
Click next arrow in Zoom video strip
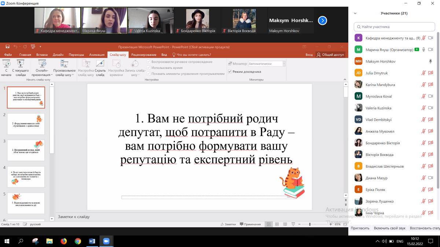tap(322, 20)
